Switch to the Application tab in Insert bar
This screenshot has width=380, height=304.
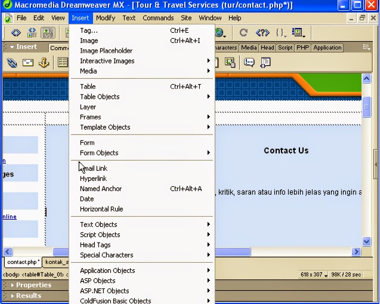click(328, 48)
